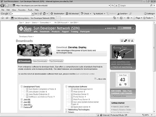156x117 pixels.
Task: Select the All Downloads tab
Action: (24, 61)
